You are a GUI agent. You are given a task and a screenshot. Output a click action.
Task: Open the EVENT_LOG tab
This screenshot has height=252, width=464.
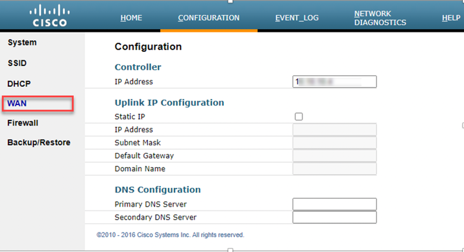pyautogui.click(x=297, y=17)
